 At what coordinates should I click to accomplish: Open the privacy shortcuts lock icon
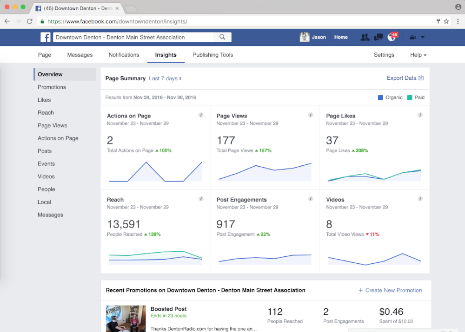pos(413,37)
